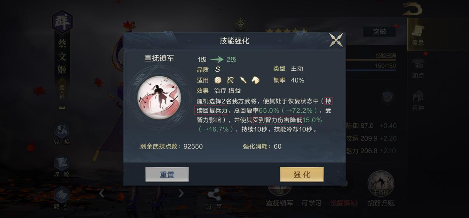Open the 信息 info tab

[x=418, y=36]
